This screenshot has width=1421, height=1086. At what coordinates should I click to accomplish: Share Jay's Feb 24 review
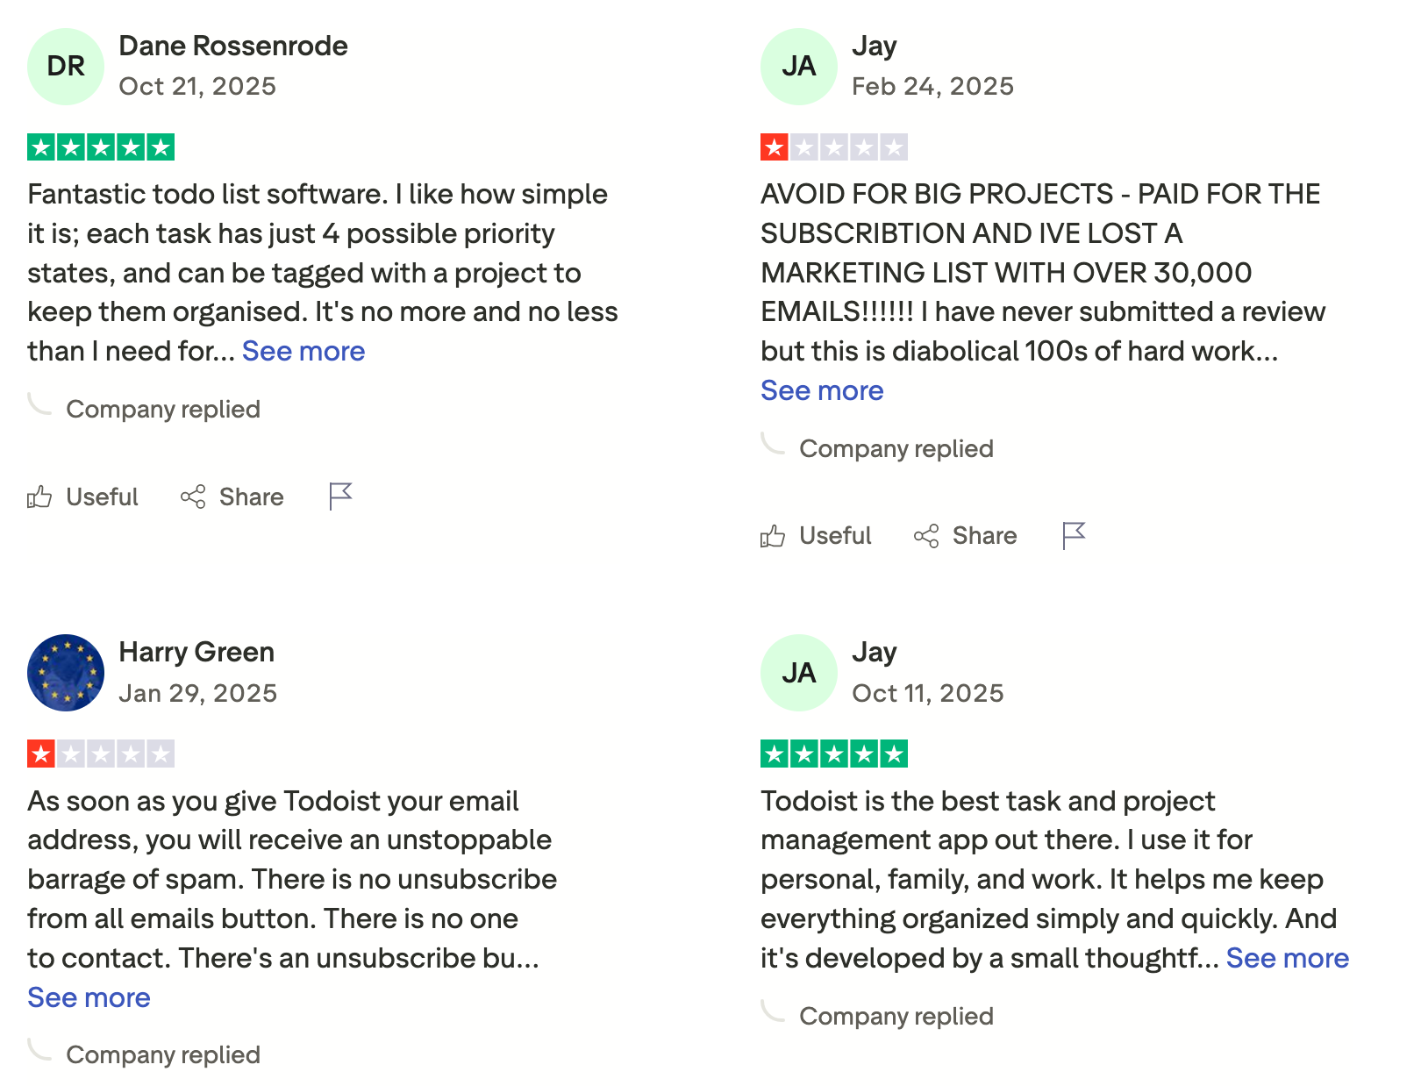click(965, 535)
